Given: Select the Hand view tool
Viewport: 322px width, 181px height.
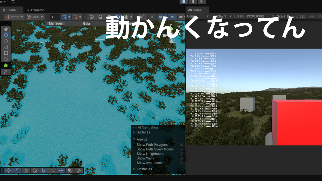Looking at the screenshot, I should click(6, 29).
